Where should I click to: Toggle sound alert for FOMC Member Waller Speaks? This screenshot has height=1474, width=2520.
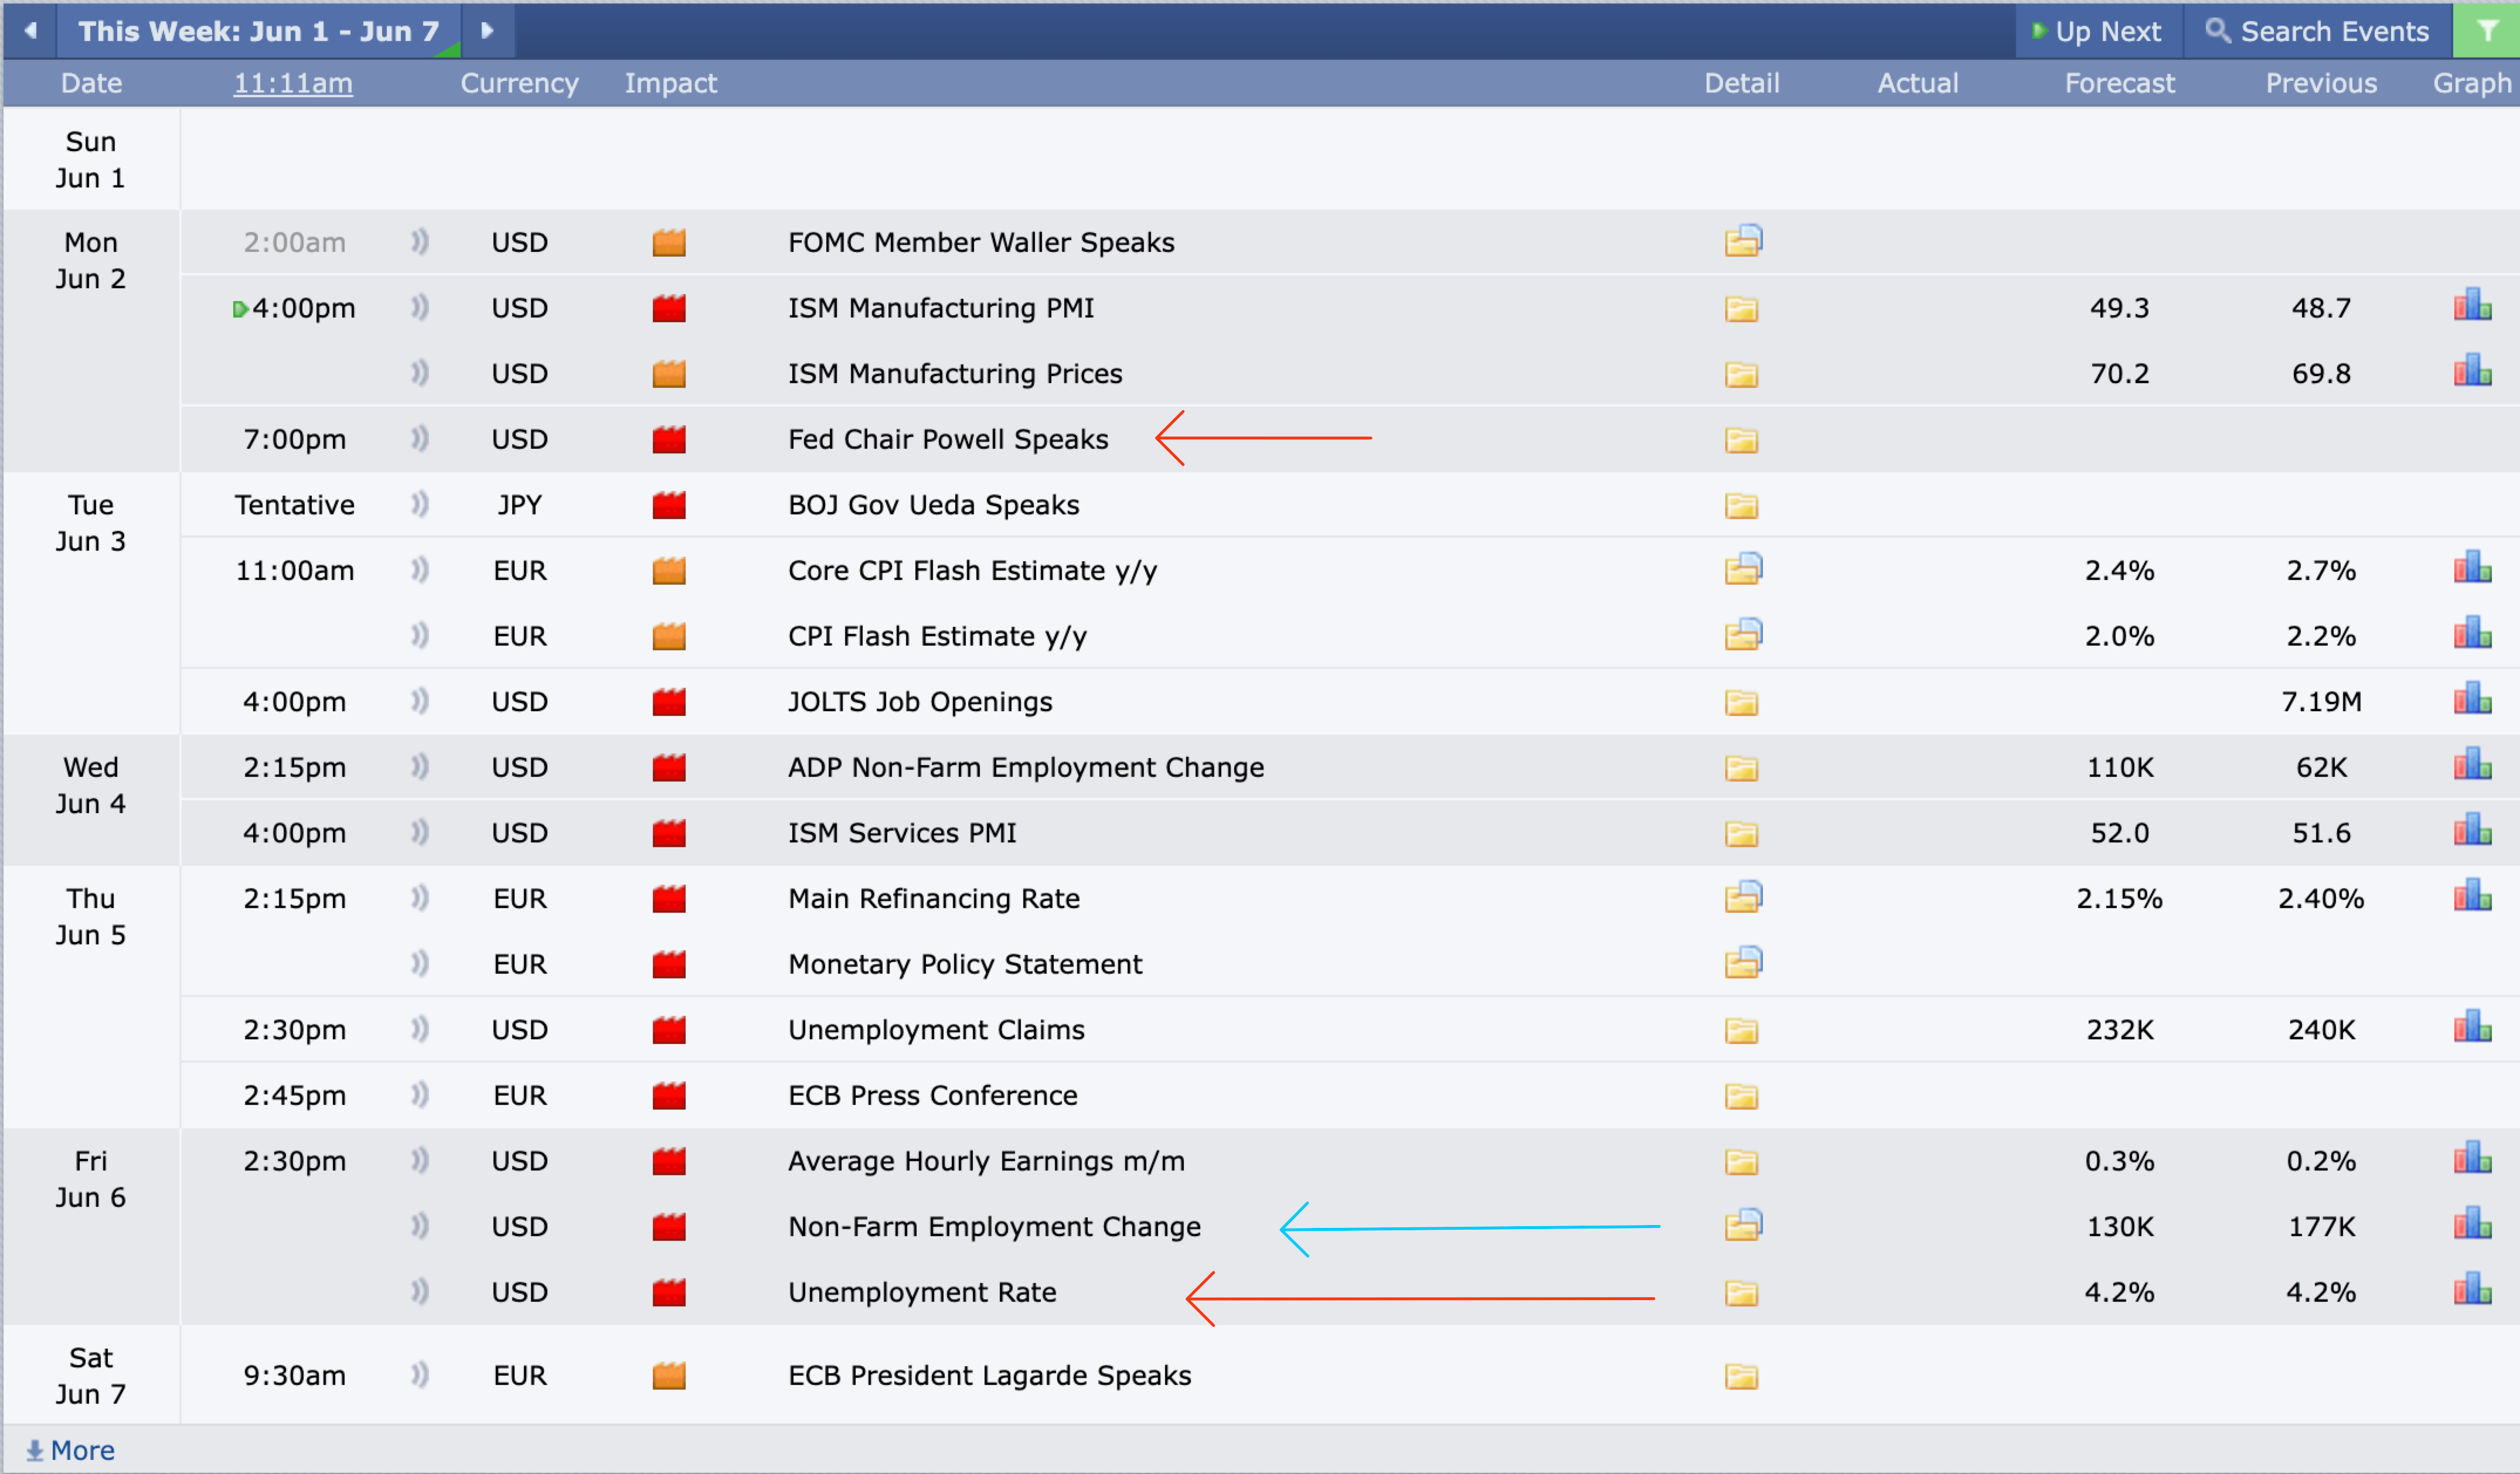[419, 242]
